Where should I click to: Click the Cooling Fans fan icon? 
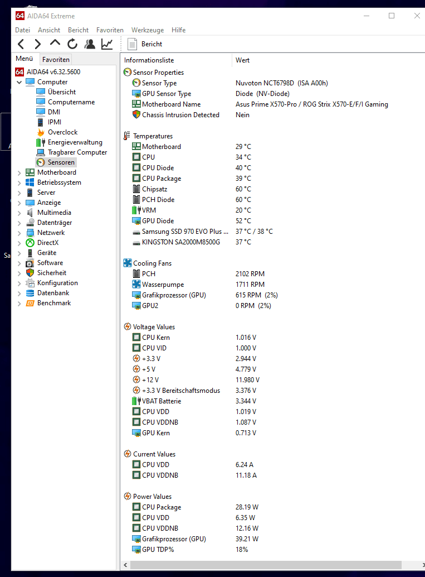128,263
